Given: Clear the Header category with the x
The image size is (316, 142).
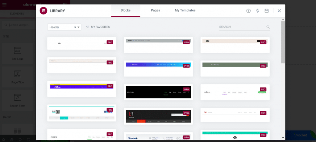Looking at the screenshot, I should click(75, 27).
